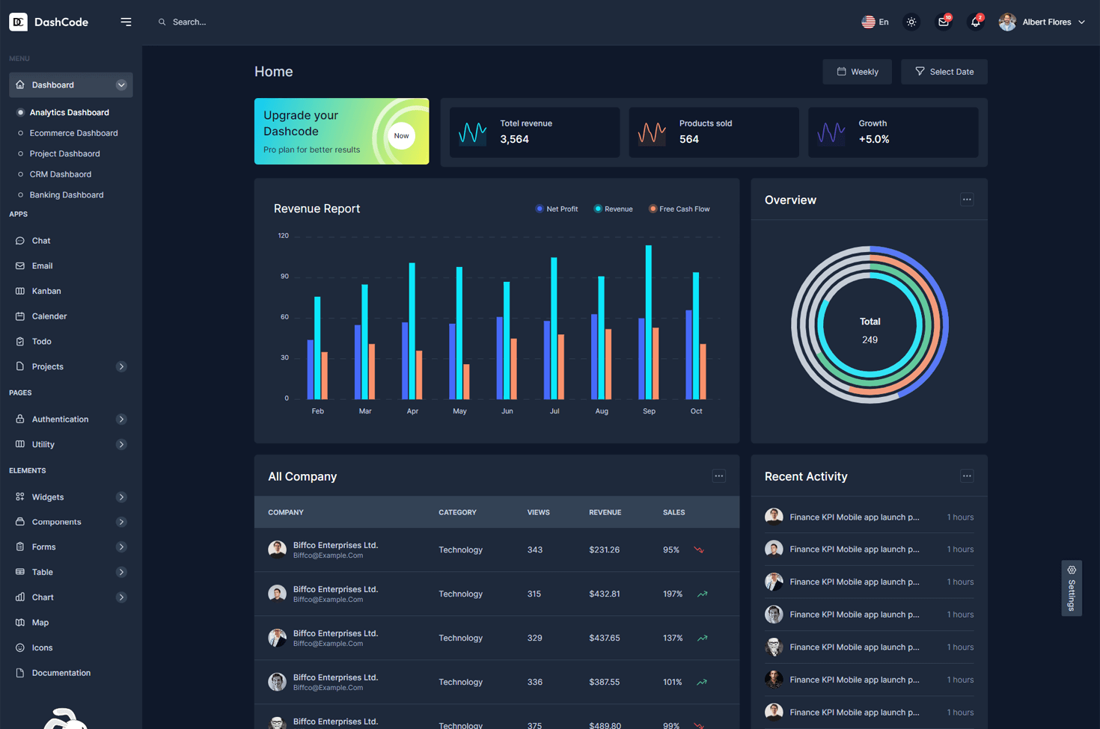Viewport: 1100px width, 729px height.
Task: Open Recent Activity card options menu
Action: (x=967, y=476)
